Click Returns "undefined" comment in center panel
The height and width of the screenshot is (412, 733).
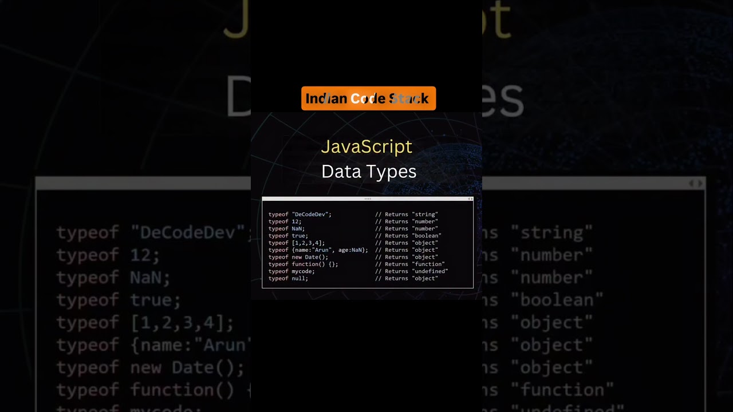point(412,271)
